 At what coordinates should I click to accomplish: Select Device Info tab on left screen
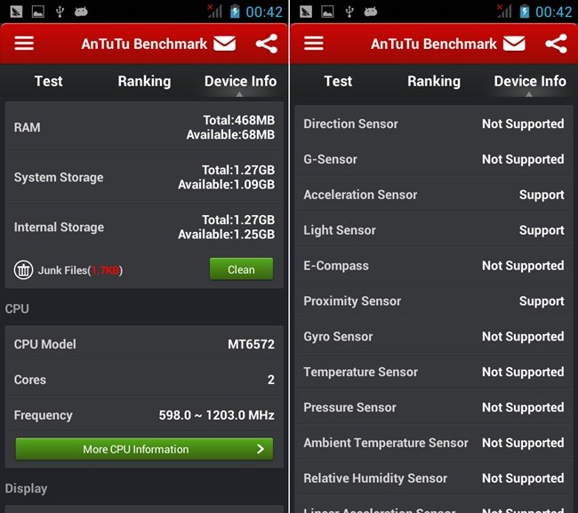point(240,81)
